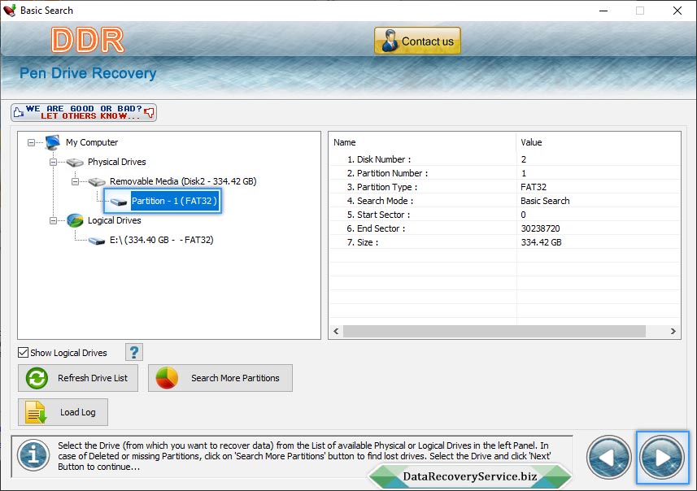Select Logical Drives in the tree
697x491 pixels.
point(114,220)
